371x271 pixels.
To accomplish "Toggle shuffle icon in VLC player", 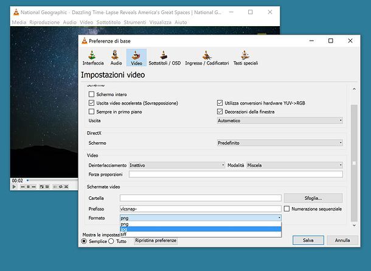I will click(x=66, y=187).
